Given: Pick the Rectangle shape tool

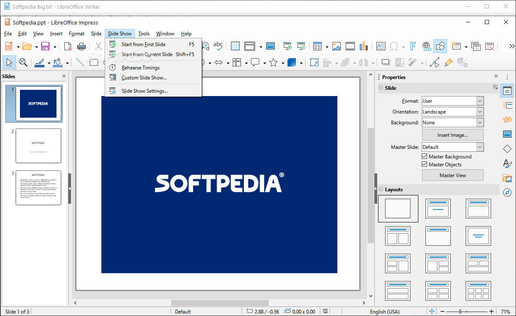Looking at the screenshot, I should point(94,62).
